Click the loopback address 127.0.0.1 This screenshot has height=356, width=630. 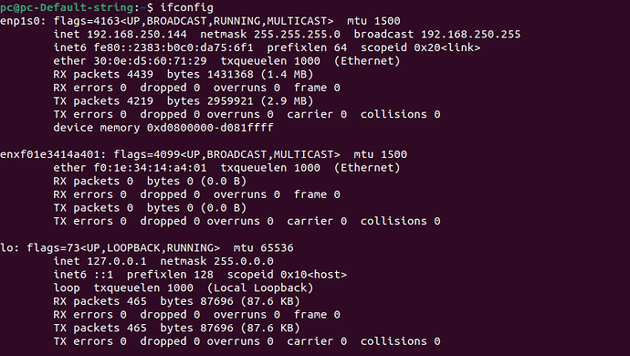point(117,261)
